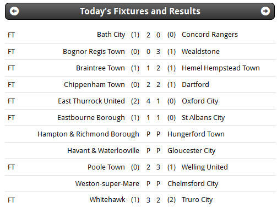
Task: Select the Whitehawk versus Truro City result row
Action: pyautogui.click(x=140, y=200)
